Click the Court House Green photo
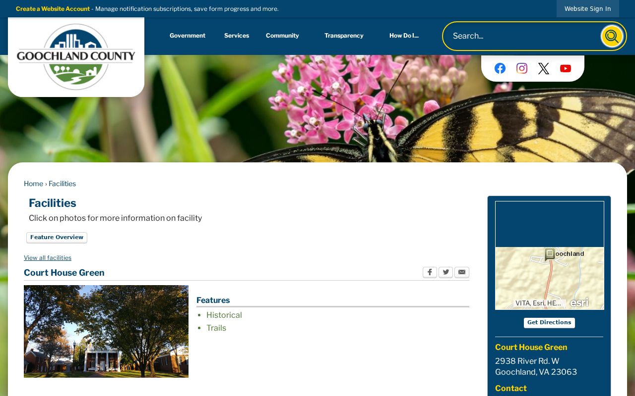Viewport: 635px width, 396px height. tap(106, 331)
